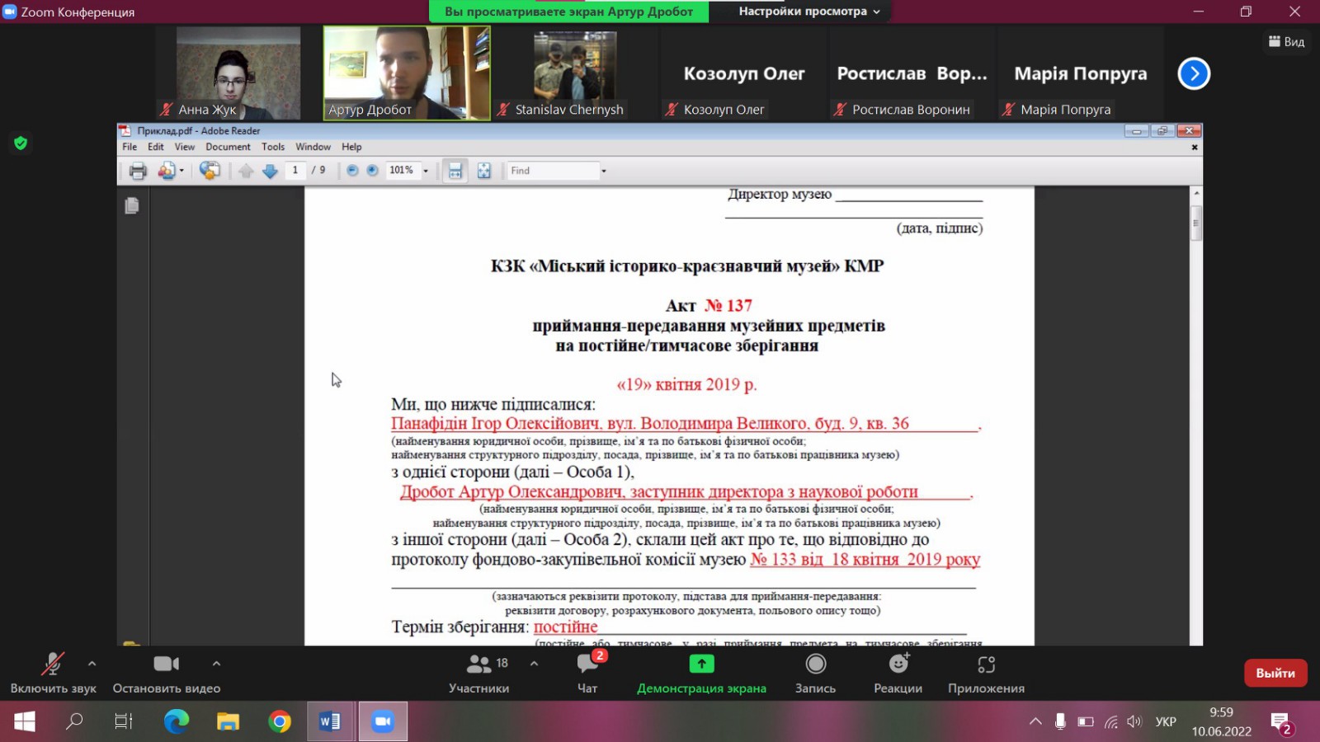Click the Print icon in Adobe Reader toolbar

point(137,171)
